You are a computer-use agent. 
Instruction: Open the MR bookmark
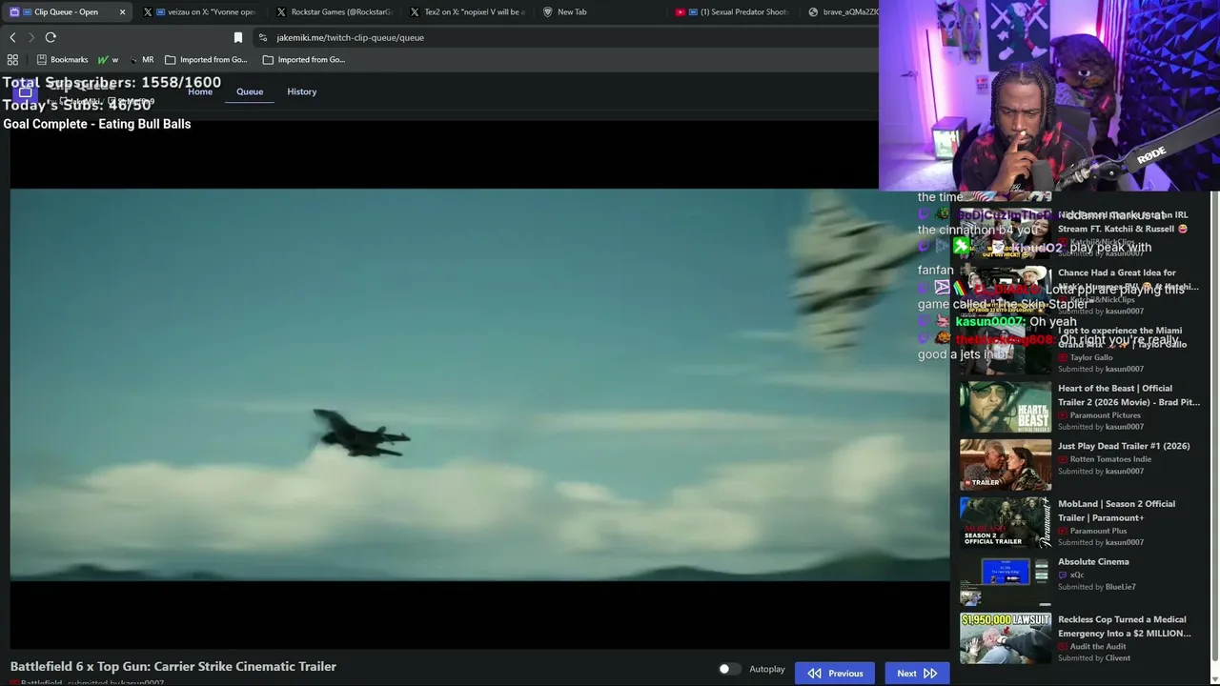[141, 59]
